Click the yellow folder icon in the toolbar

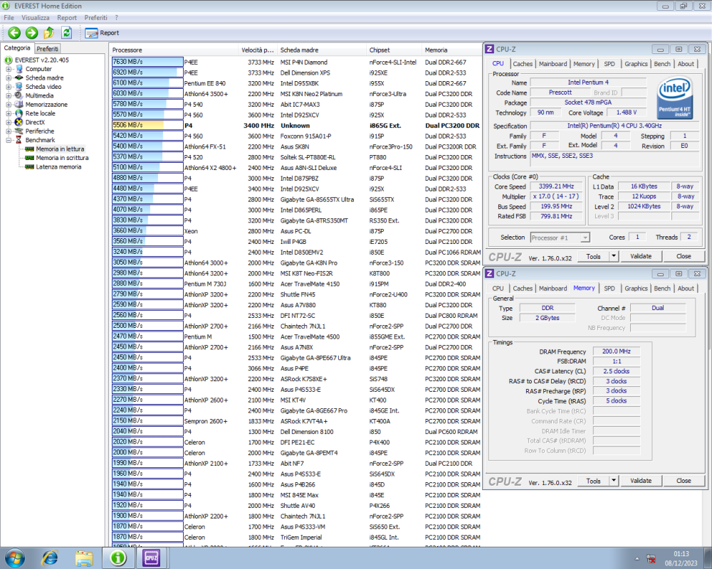pyautogui.click(x=48, y=33)
